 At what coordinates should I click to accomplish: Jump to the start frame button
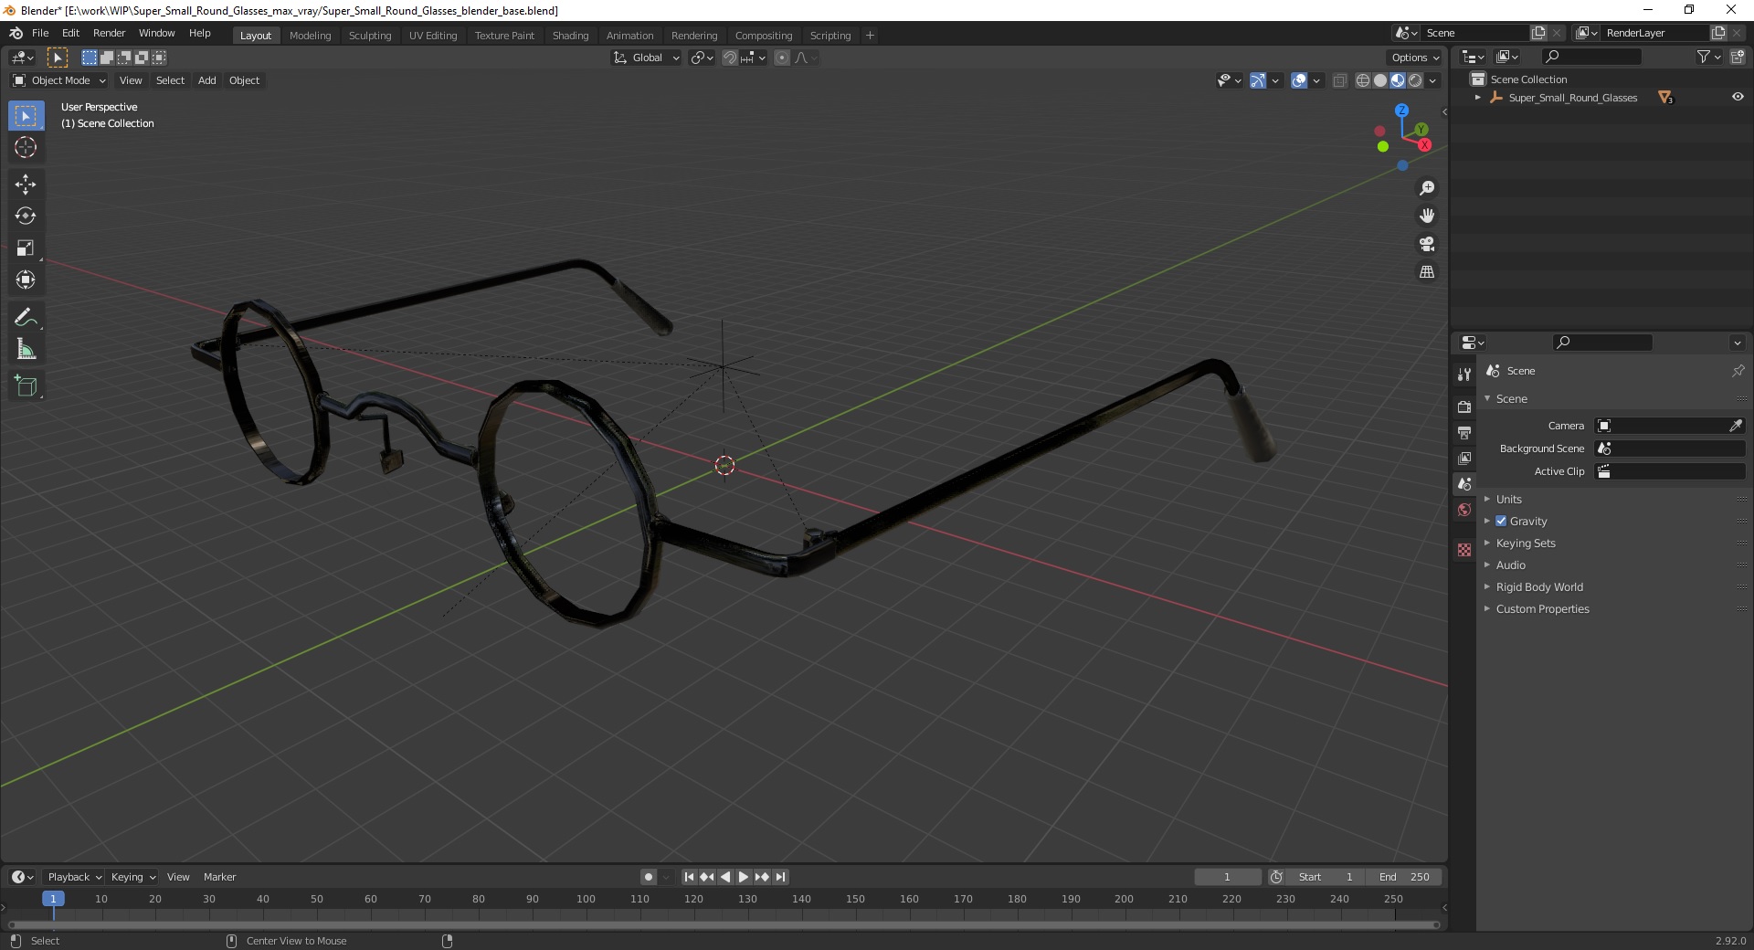[690, 877]
